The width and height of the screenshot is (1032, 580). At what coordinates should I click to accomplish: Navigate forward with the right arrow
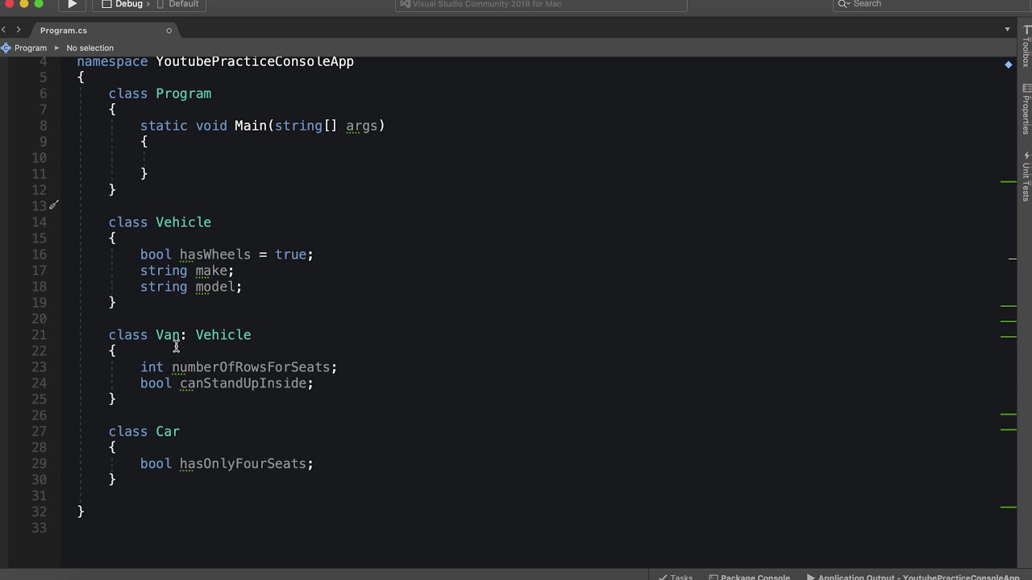click(19, 30)
